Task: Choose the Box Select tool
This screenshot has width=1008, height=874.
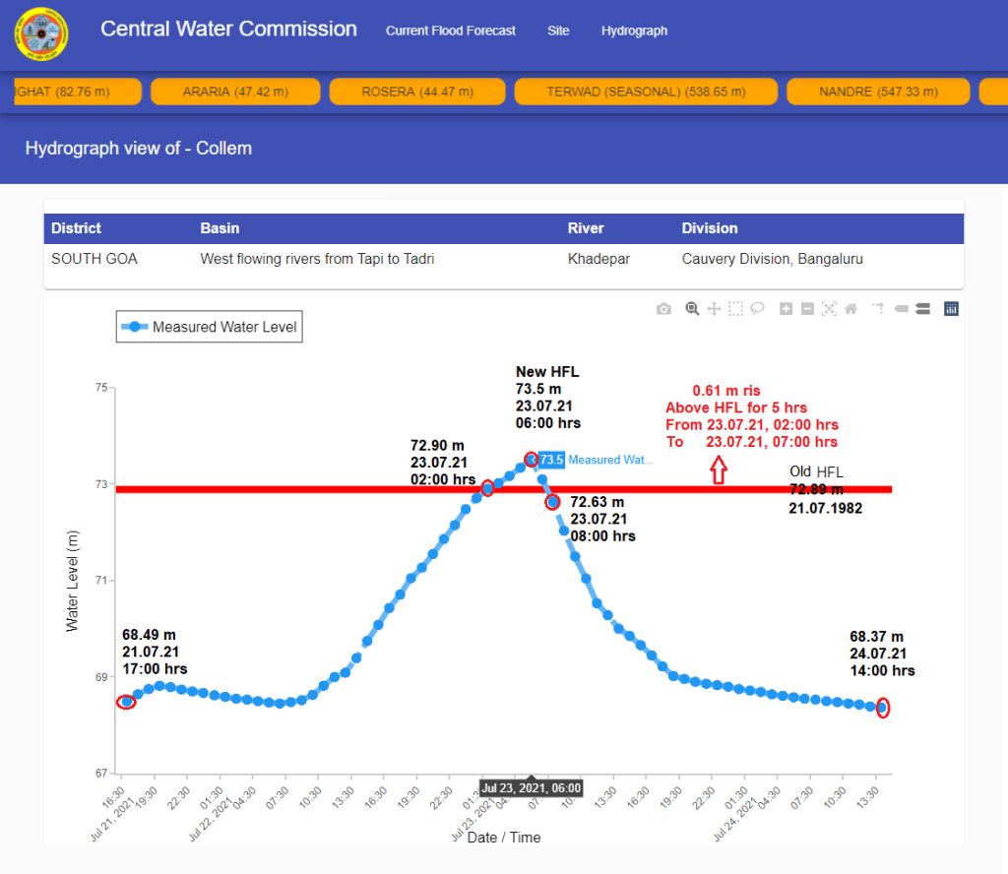Action: 735,309
